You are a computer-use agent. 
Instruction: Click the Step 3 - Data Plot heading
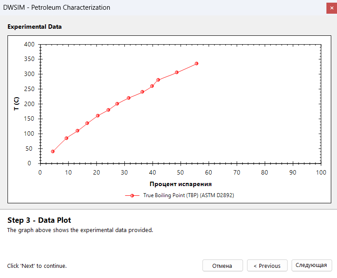tap(39, 220)
